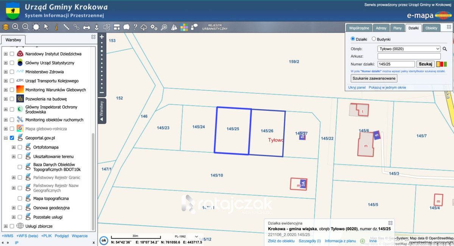Select the Działki tab
Viewport: 454px width, 246px height.
[414, 28]
